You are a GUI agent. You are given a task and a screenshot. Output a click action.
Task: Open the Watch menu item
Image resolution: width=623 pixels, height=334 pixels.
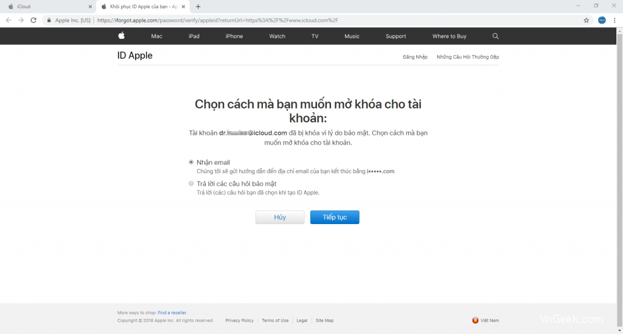(277, 36)
